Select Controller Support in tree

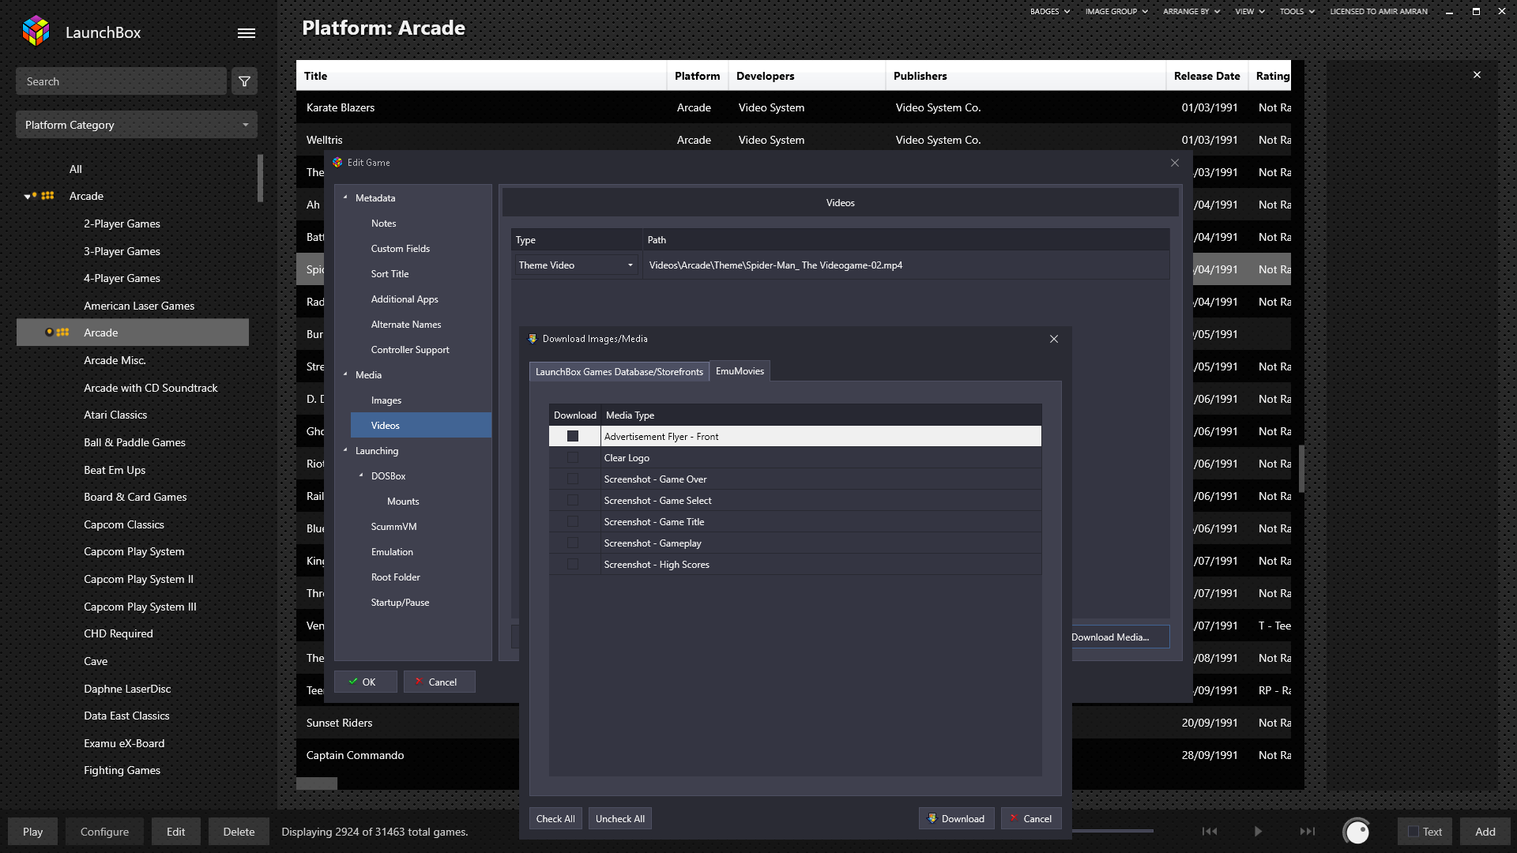[410, 350]
